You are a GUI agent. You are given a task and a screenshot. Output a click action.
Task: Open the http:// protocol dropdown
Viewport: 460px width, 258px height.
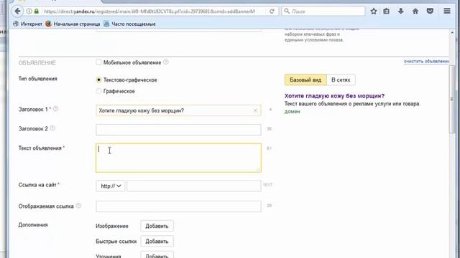(x=110, y=186)
